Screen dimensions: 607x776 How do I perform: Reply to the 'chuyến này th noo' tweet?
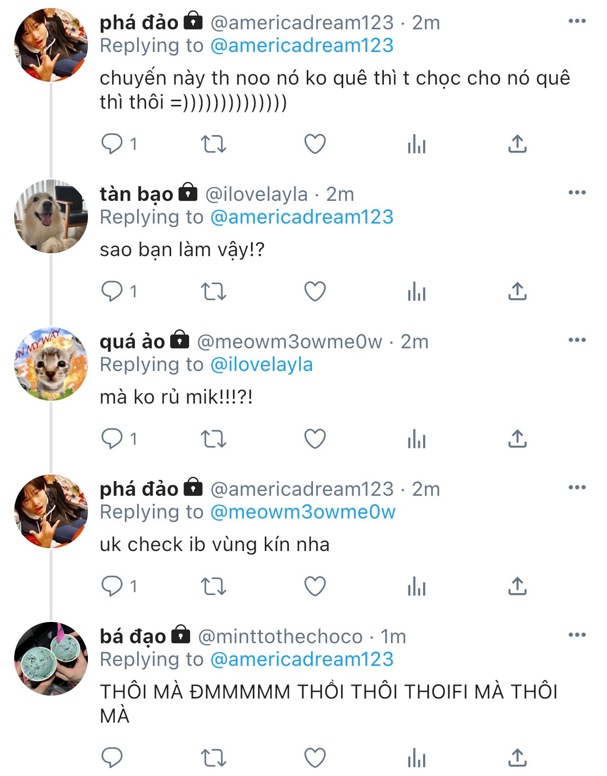coord(112,144)
